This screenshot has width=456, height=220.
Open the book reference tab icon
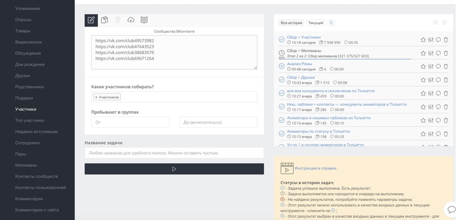[x=144, y=20]
